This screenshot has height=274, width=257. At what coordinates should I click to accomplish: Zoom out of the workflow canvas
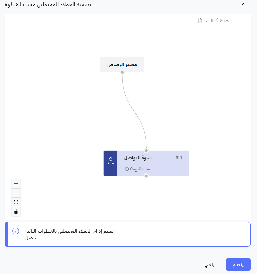click(16, 193)
